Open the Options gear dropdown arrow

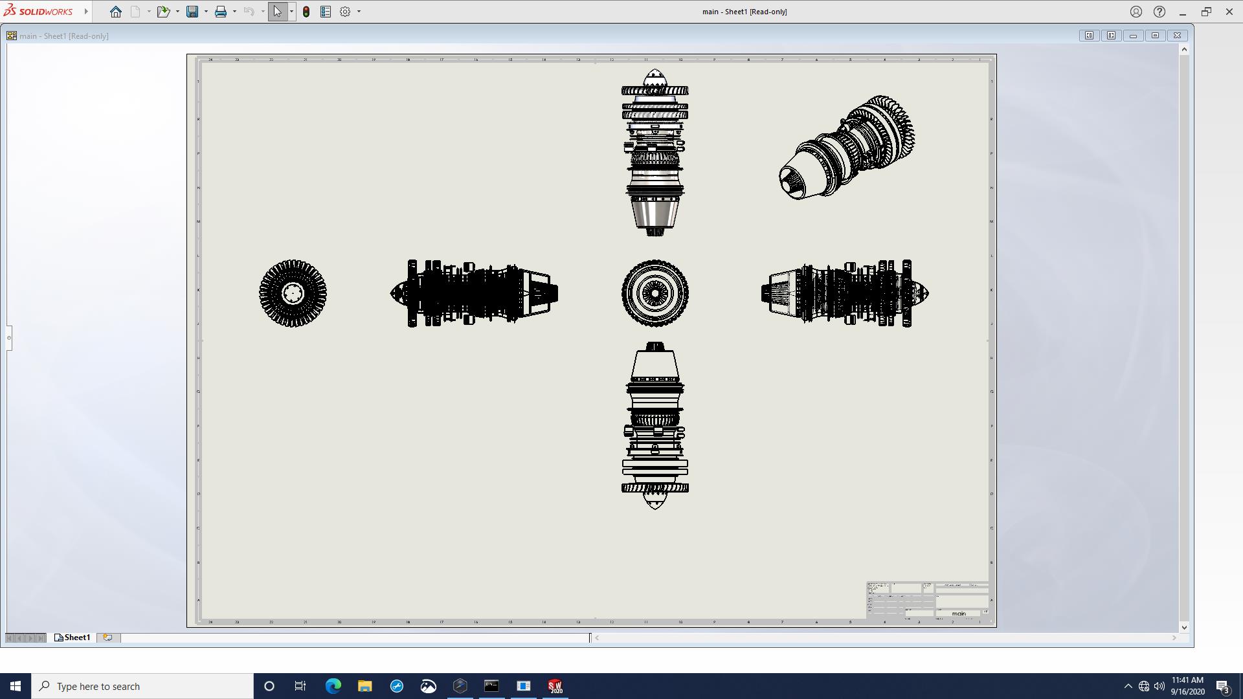click(x=359, y=12)
